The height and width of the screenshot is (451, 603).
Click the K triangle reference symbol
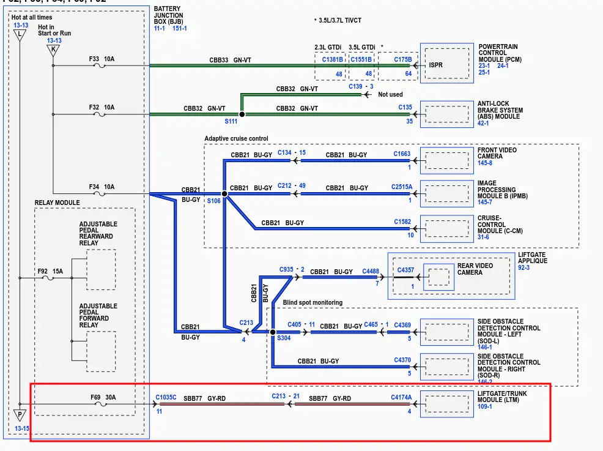(53, 50)
